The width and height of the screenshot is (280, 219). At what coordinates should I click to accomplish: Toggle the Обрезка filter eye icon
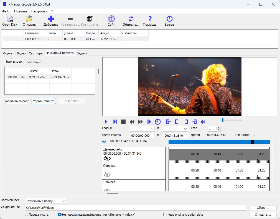point(107,175)
